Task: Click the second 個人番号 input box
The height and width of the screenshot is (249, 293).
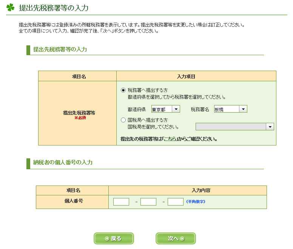Action: point(148,202)
